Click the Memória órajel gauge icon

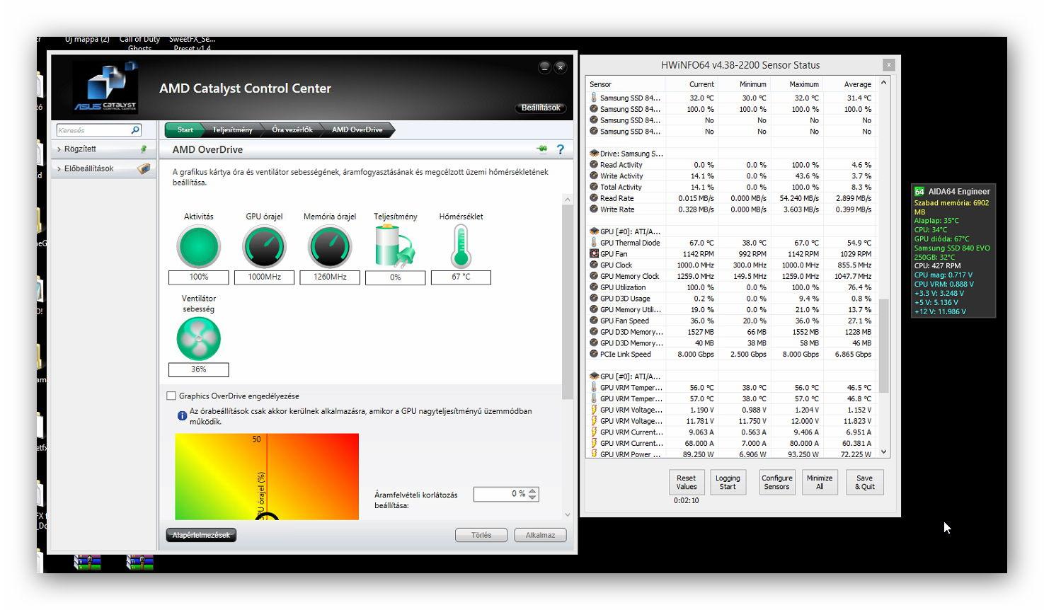pos(330,247)
